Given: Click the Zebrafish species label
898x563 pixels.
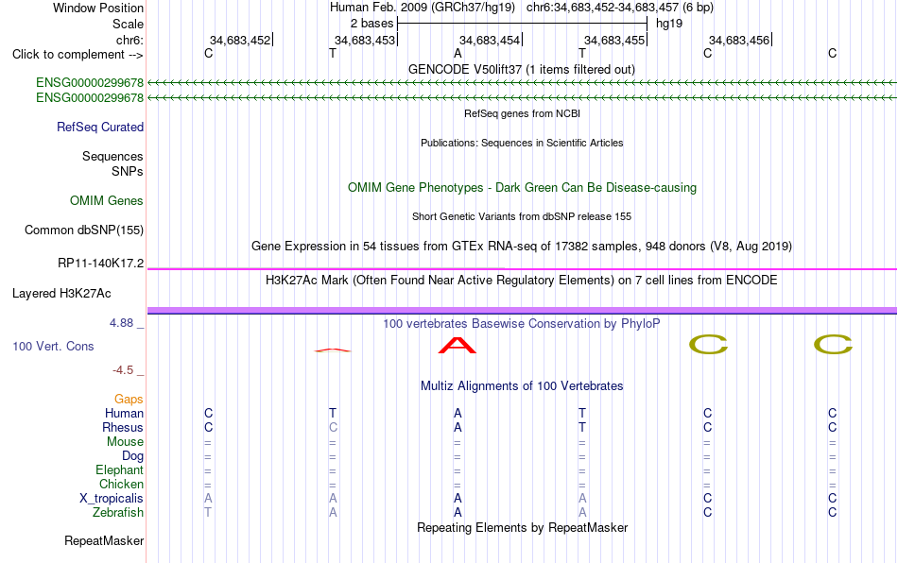Looking at the screenshot, I should coord(118,512).
